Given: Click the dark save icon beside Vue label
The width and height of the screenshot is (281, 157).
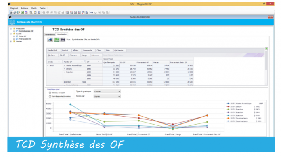Looking at the screenshot, I should (63, 40).
